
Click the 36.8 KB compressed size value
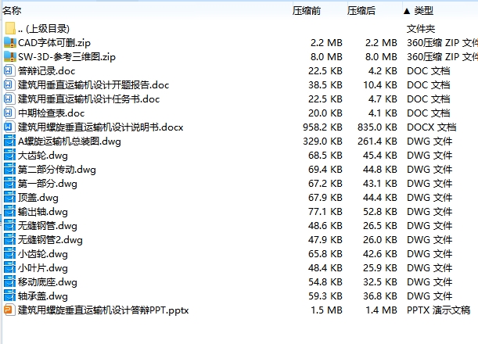click(x=380, y=296)
